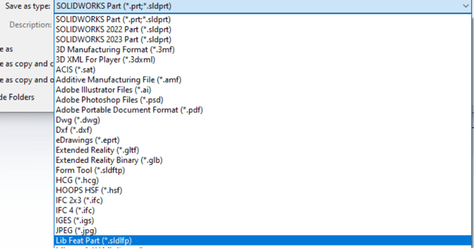Select 3D XML For Player (*.3dxml)
The height and width of the screenshot is (249, 474).
tap(262, 59)
